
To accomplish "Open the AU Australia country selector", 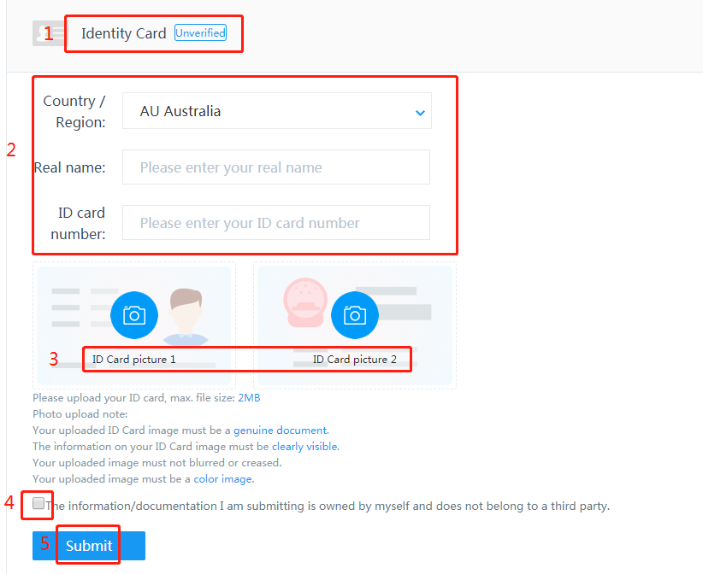I will pos(276,110).
